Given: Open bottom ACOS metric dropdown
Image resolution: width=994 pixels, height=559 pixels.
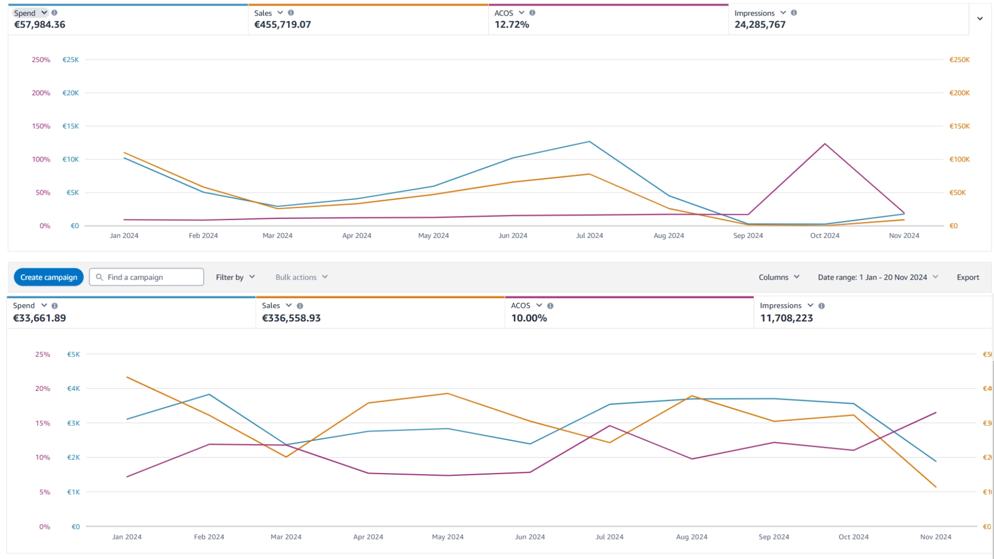Looking at the screenshot, I should click(539, 306).
